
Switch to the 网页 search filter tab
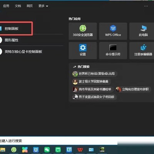point(30,6)
